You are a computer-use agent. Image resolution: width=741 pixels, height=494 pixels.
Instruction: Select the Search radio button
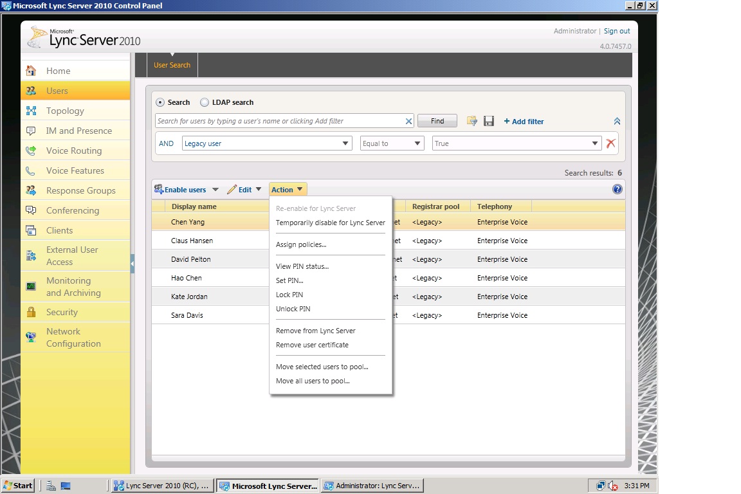point(160,102)
